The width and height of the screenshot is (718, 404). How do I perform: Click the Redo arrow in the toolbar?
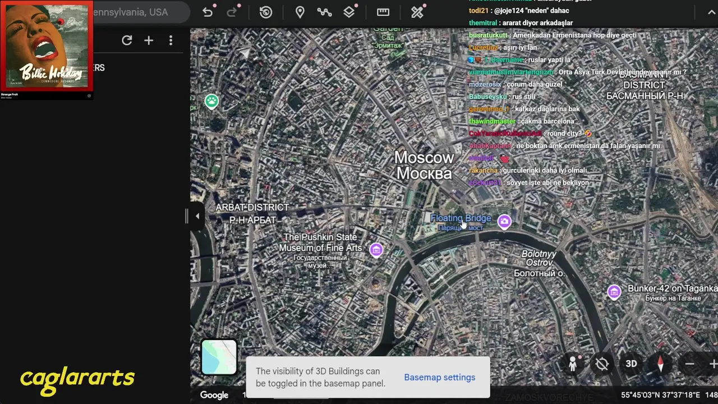tap(232, 12)
